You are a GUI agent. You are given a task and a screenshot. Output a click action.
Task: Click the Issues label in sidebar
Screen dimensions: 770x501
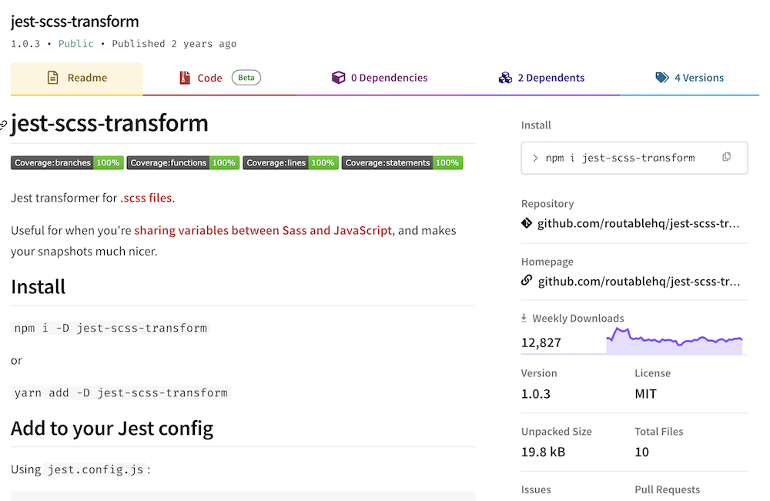point(536,489)
